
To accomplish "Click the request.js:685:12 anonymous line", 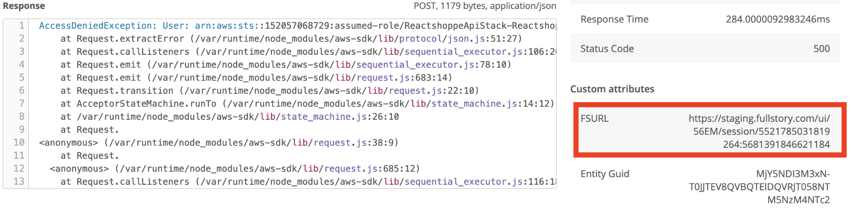I will coord(235,169).
